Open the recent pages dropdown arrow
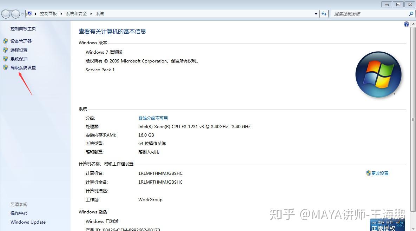The image size is (416, 231). pyautogui.click(x=22, y=14)
